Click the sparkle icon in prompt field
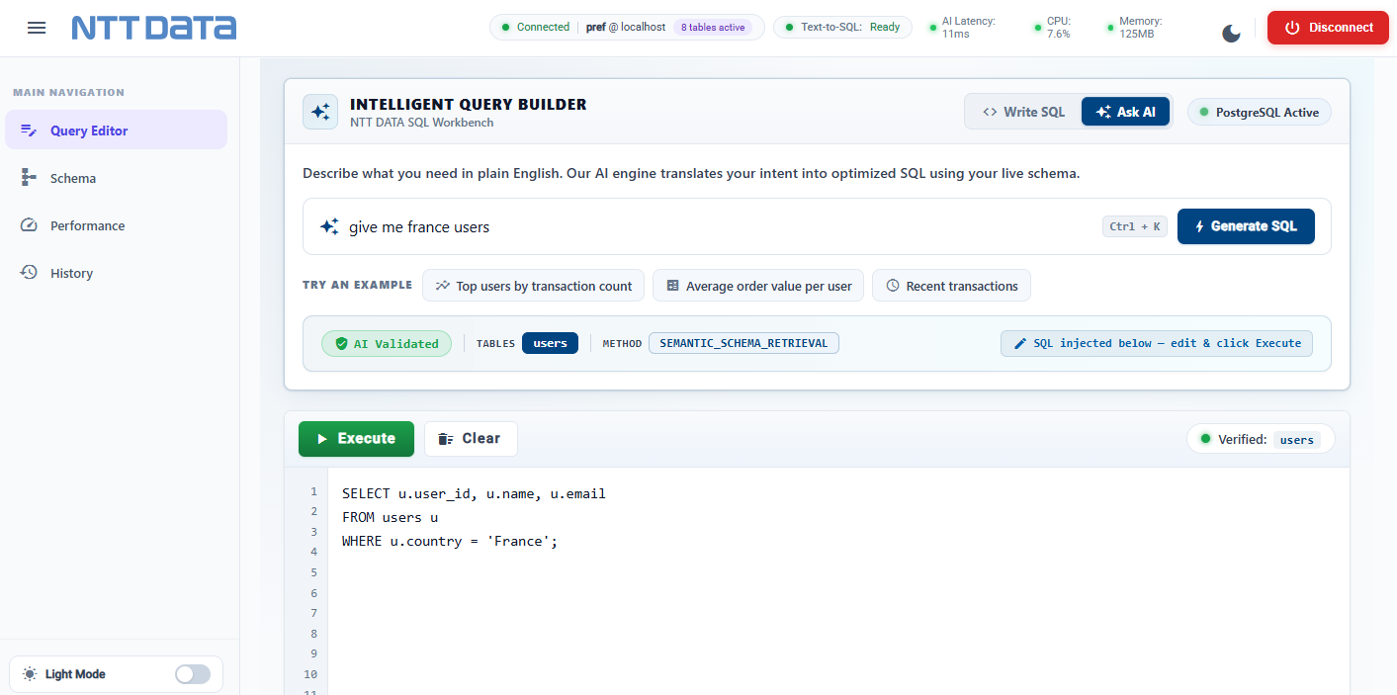Image resolution: width=1397 pixels, height=695 pixels. tap(329, 226)
